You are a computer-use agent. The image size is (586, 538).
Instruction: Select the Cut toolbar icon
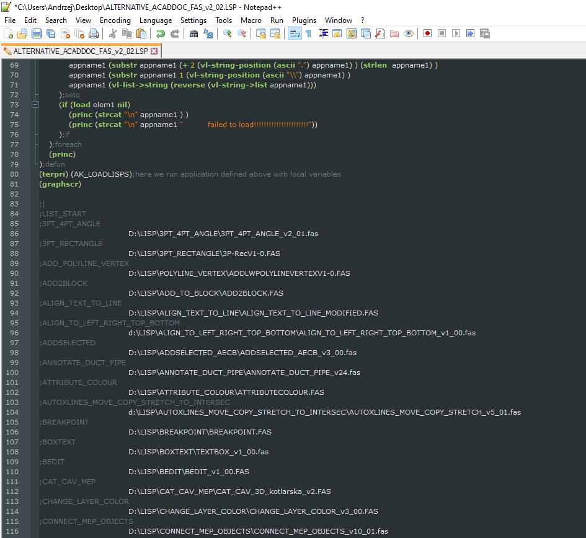click(x=112, y=33)
